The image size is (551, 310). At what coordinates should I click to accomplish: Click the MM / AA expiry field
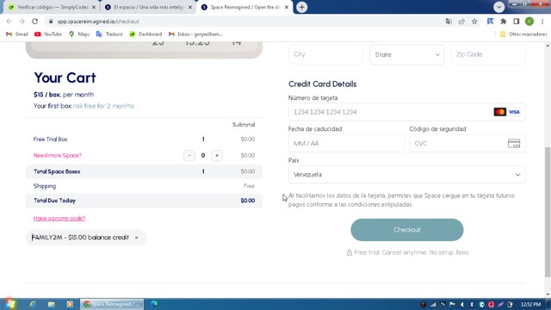(x=346, y=144)
